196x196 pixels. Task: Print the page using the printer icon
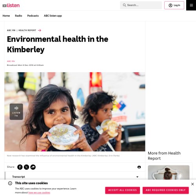coord(139,167)
